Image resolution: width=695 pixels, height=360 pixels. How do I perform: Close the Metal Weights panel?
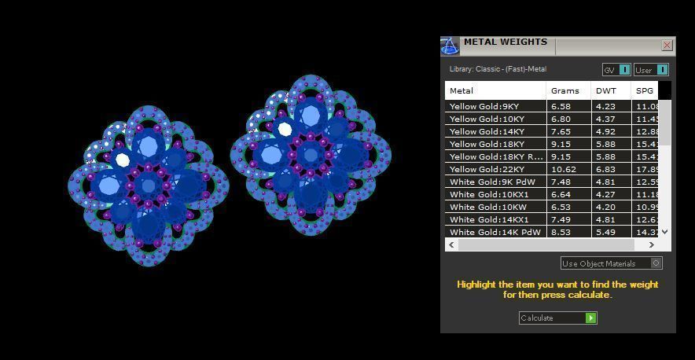point(667,46)
